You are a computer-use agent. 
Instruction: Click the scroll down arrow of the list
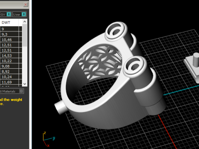pyautogui.click(x=24, y=84)
